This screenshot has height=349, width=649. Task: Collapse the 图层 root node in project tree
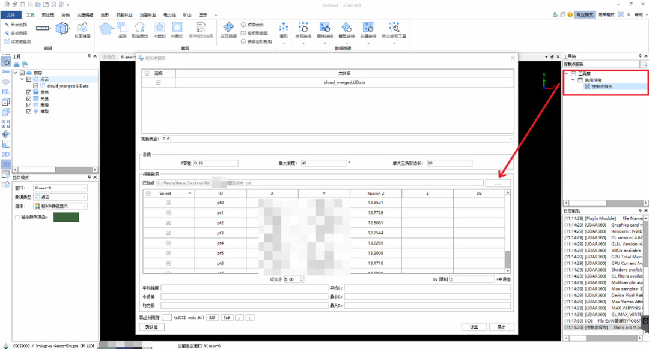tap(16, 73)
